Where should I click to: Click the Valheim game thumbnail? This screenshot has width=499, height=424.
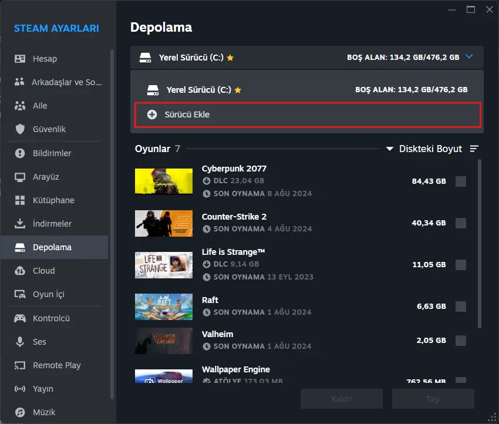pyautogui.click(x=164, y=341)
